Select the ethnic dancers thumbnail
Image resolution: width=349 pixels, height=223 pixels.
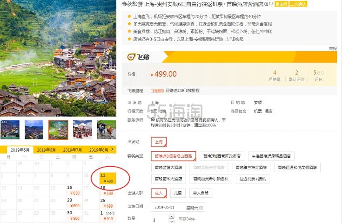pos(82,130)
